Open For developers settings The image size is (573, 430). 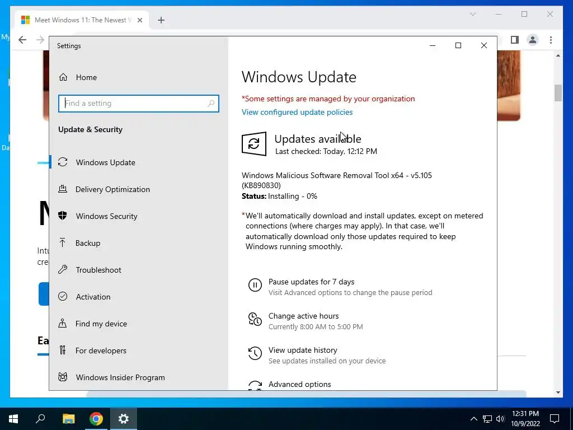(x=101, y=350)
